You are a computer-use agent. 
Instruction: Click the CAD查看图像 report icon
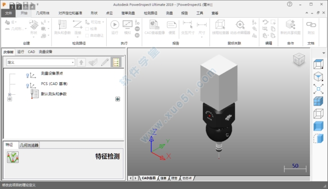pos(154,25)
